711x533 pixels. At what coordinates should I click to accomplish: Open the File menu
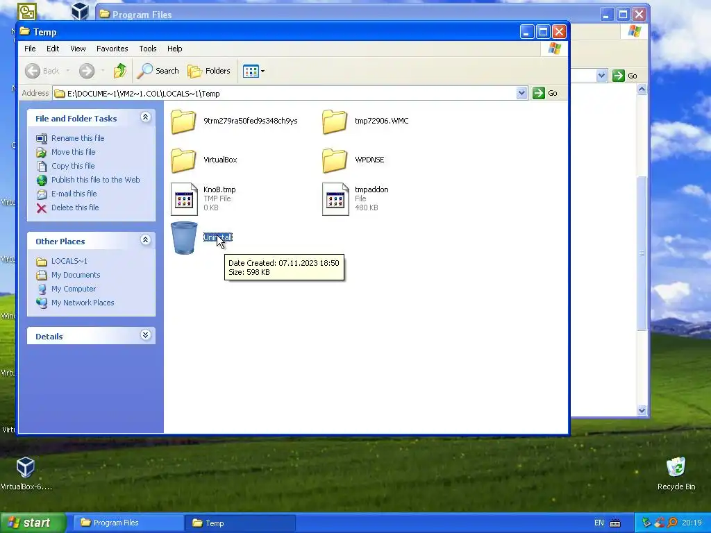pyautogui.click(x=30, y=49)
